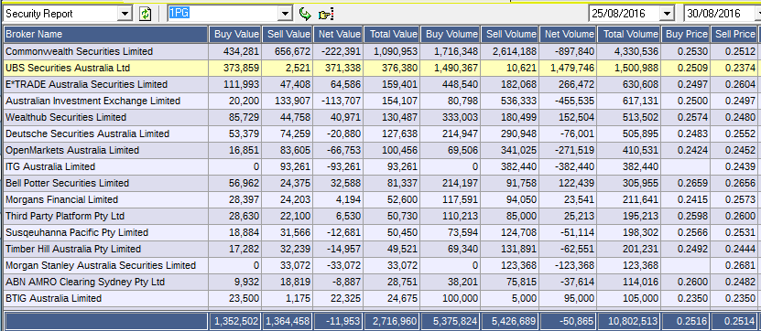Sort by Buy Price column header

click(685, 35)
